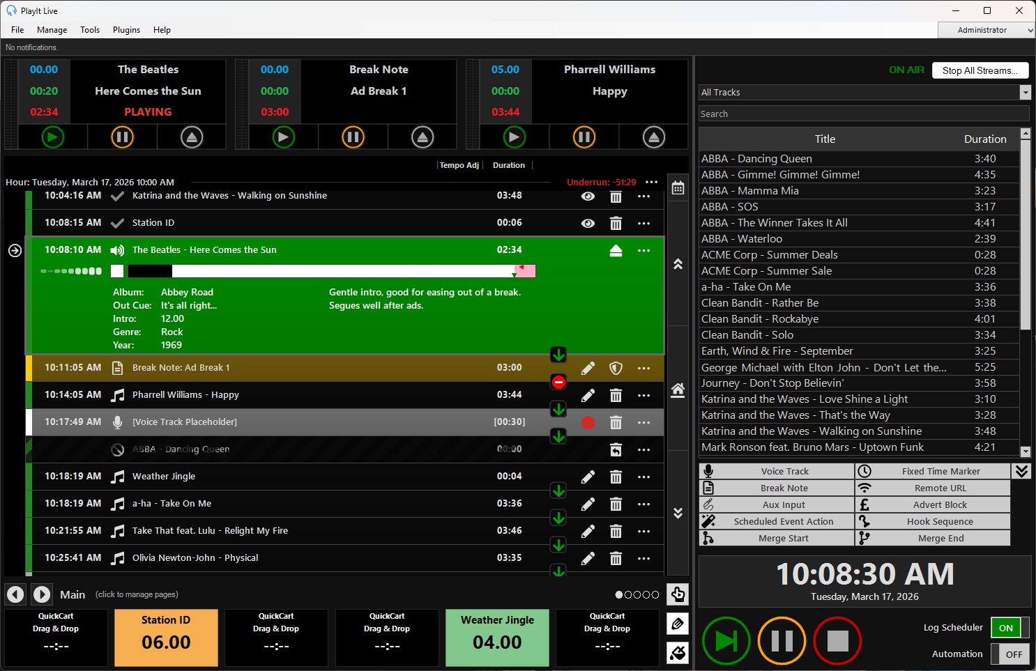The image size is (1036, 671).
Task: Open the Help menu
Action: [x=162, y=30]
